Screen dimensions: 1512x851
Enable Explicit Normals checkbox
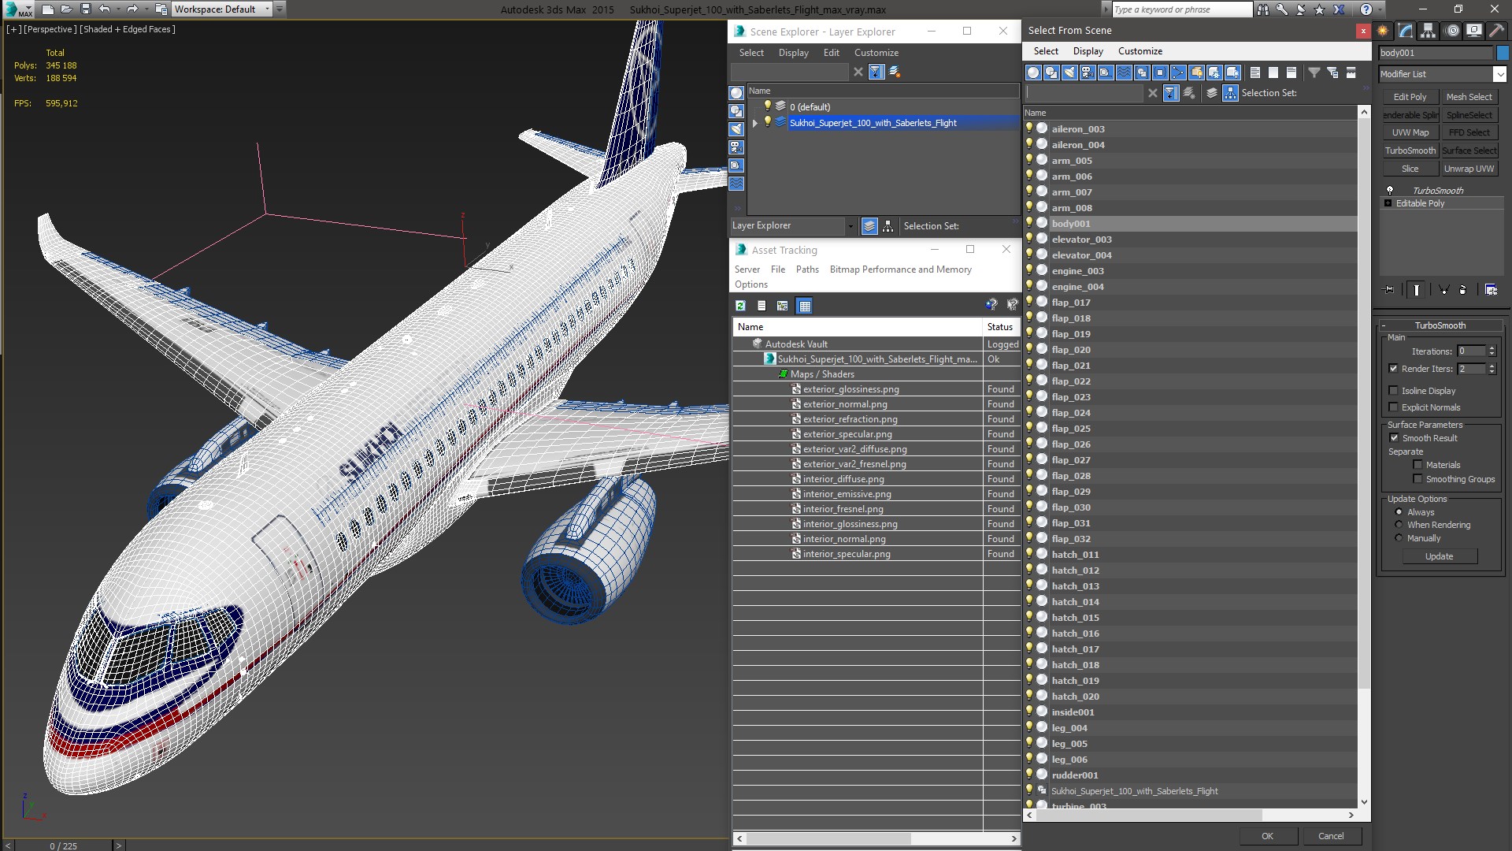[x=1393, y=407]
